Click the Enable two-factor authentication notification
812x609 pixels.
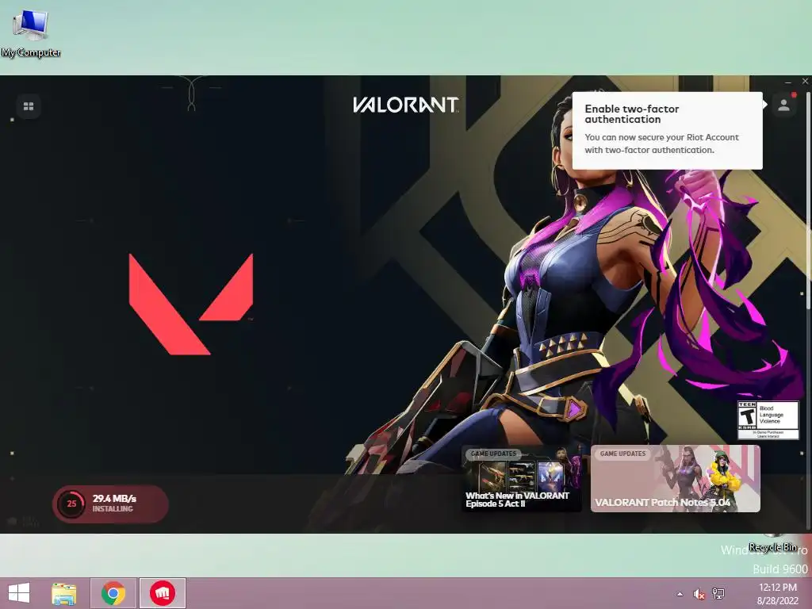[667, 131]
